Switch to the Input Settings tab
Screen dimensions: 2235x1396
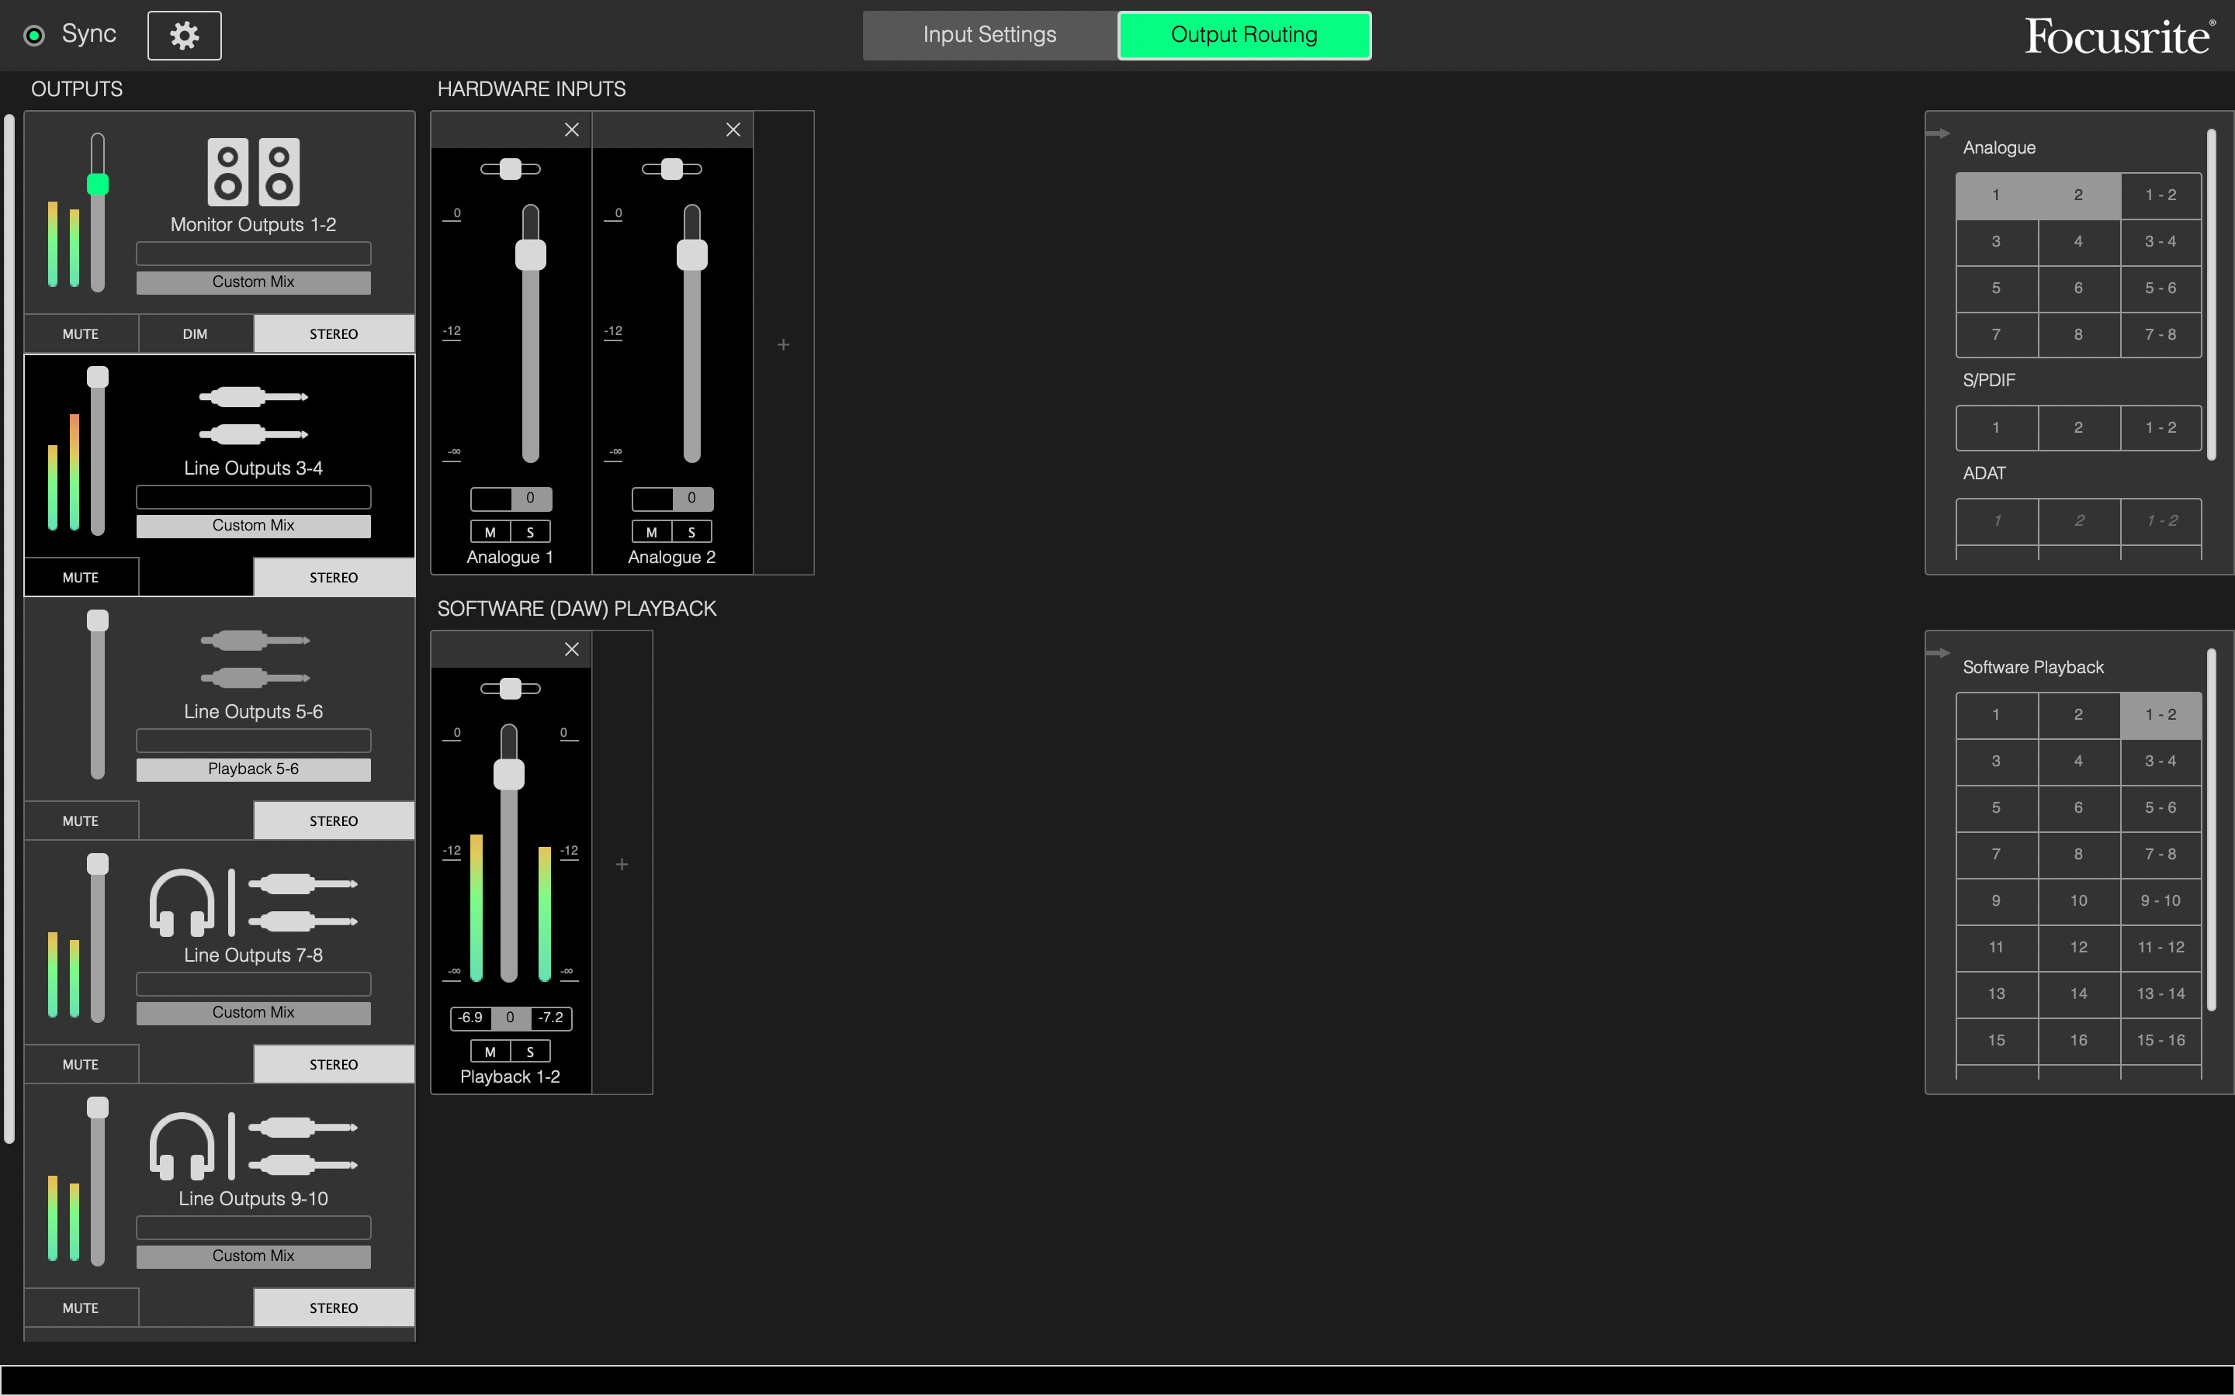[989, 35]
